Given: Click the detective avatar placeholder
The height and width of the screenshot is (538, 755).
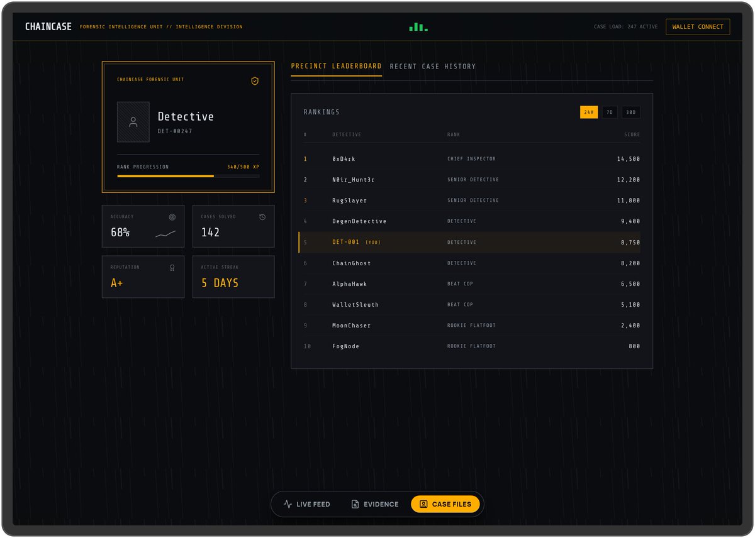Looking at the screenshot, I should (133, 122).
